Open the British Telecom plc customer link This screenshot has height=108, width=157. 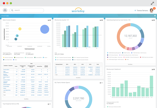pyautogui.click(x=7, y=78)
